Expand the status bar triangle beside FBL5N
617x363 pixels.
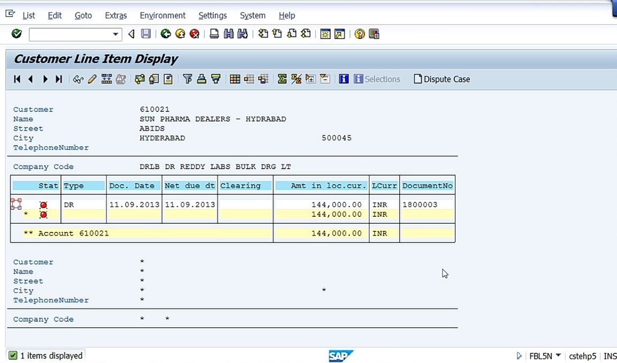click(x=519, y=356)
